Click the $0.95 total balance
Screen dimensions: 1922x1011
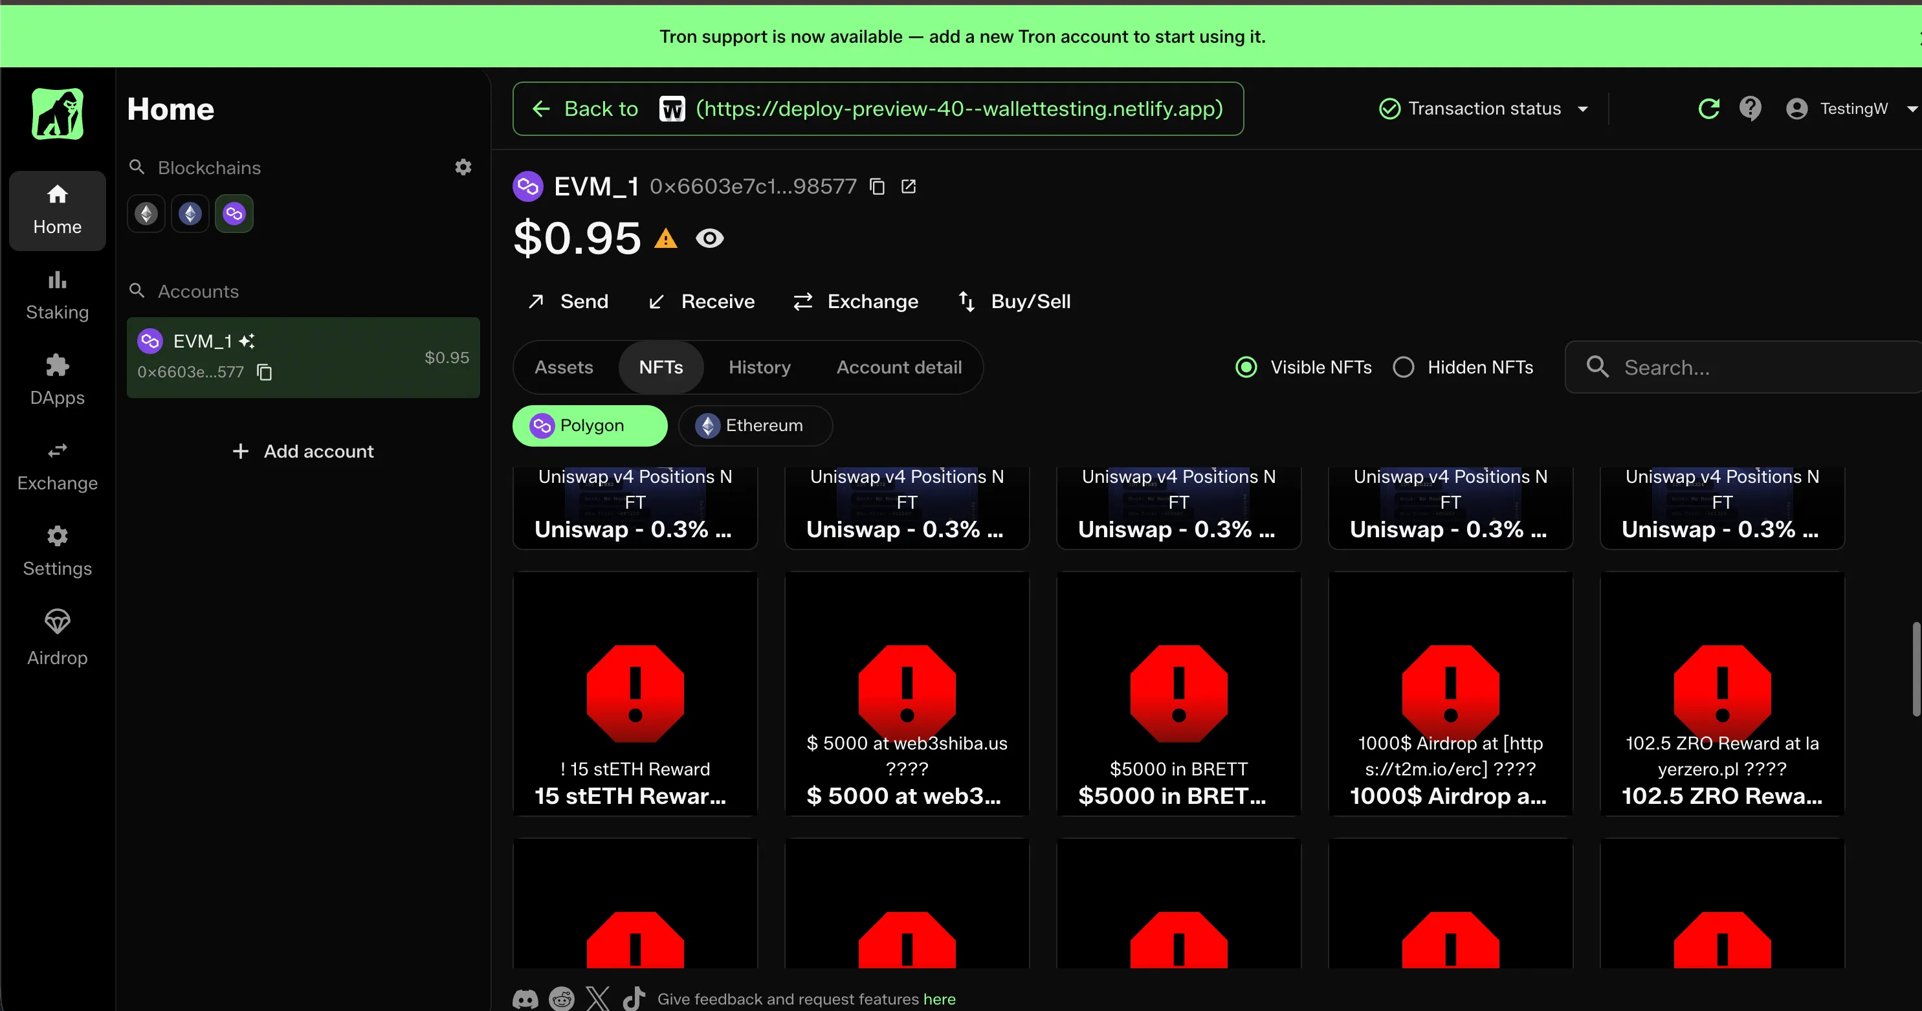tap(577, 239)
